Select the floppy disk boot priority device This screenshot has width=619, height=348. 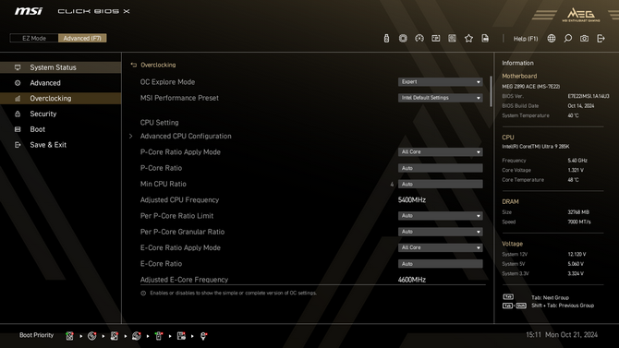(181, 336)
